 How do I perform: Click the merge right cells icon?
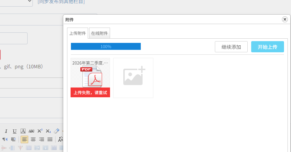(x=37, y=148)
